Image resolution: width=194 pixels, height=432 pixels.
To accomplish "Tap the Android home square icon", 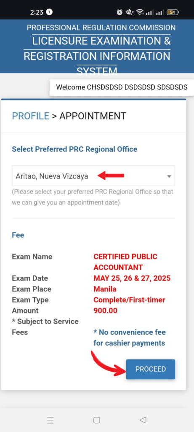I will [97, 420].
